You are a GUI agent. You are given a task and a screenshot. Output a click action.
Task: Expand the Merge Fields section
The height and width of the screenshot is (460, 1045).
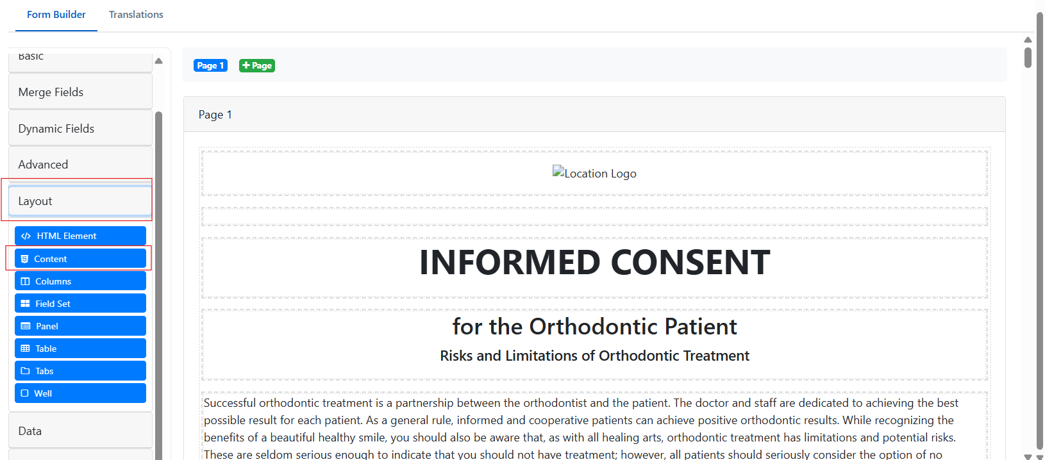[x=80, y=92]
